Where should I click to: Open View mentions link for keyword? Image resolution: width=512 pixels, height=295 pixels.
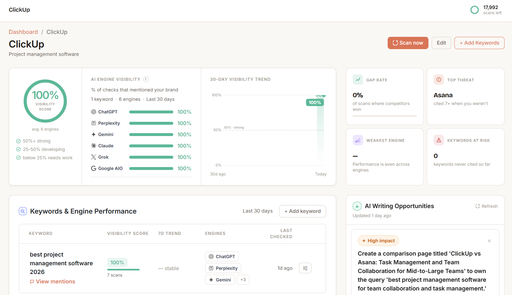[52, 281]
